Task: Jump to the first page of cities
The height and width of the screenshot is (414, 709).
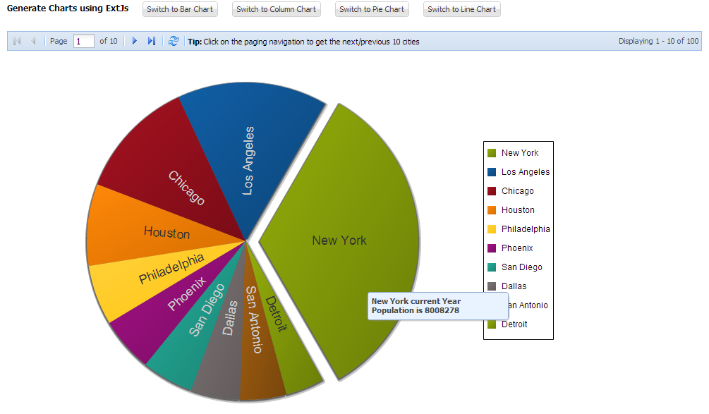Action: click(x=17, y=41)
